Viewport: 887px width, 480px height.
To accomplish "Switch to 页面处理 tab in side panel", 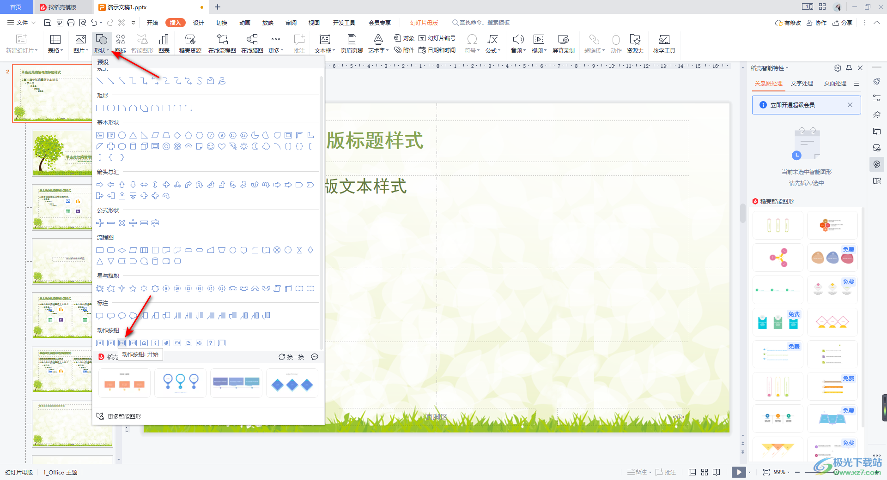I will click(835, 84).
